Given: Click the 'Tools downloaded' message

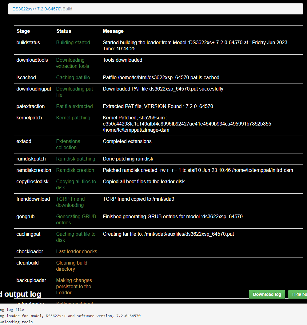Looking at the screenshot, I should 122,60.
